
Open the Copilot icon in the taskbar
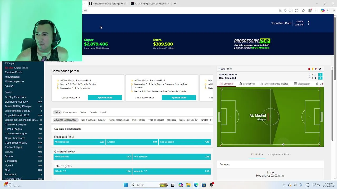click(x=181, y=185)
